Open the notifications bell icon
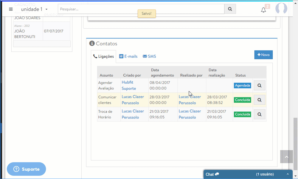This screenshot has width=298, height=179. pos(263,10)
